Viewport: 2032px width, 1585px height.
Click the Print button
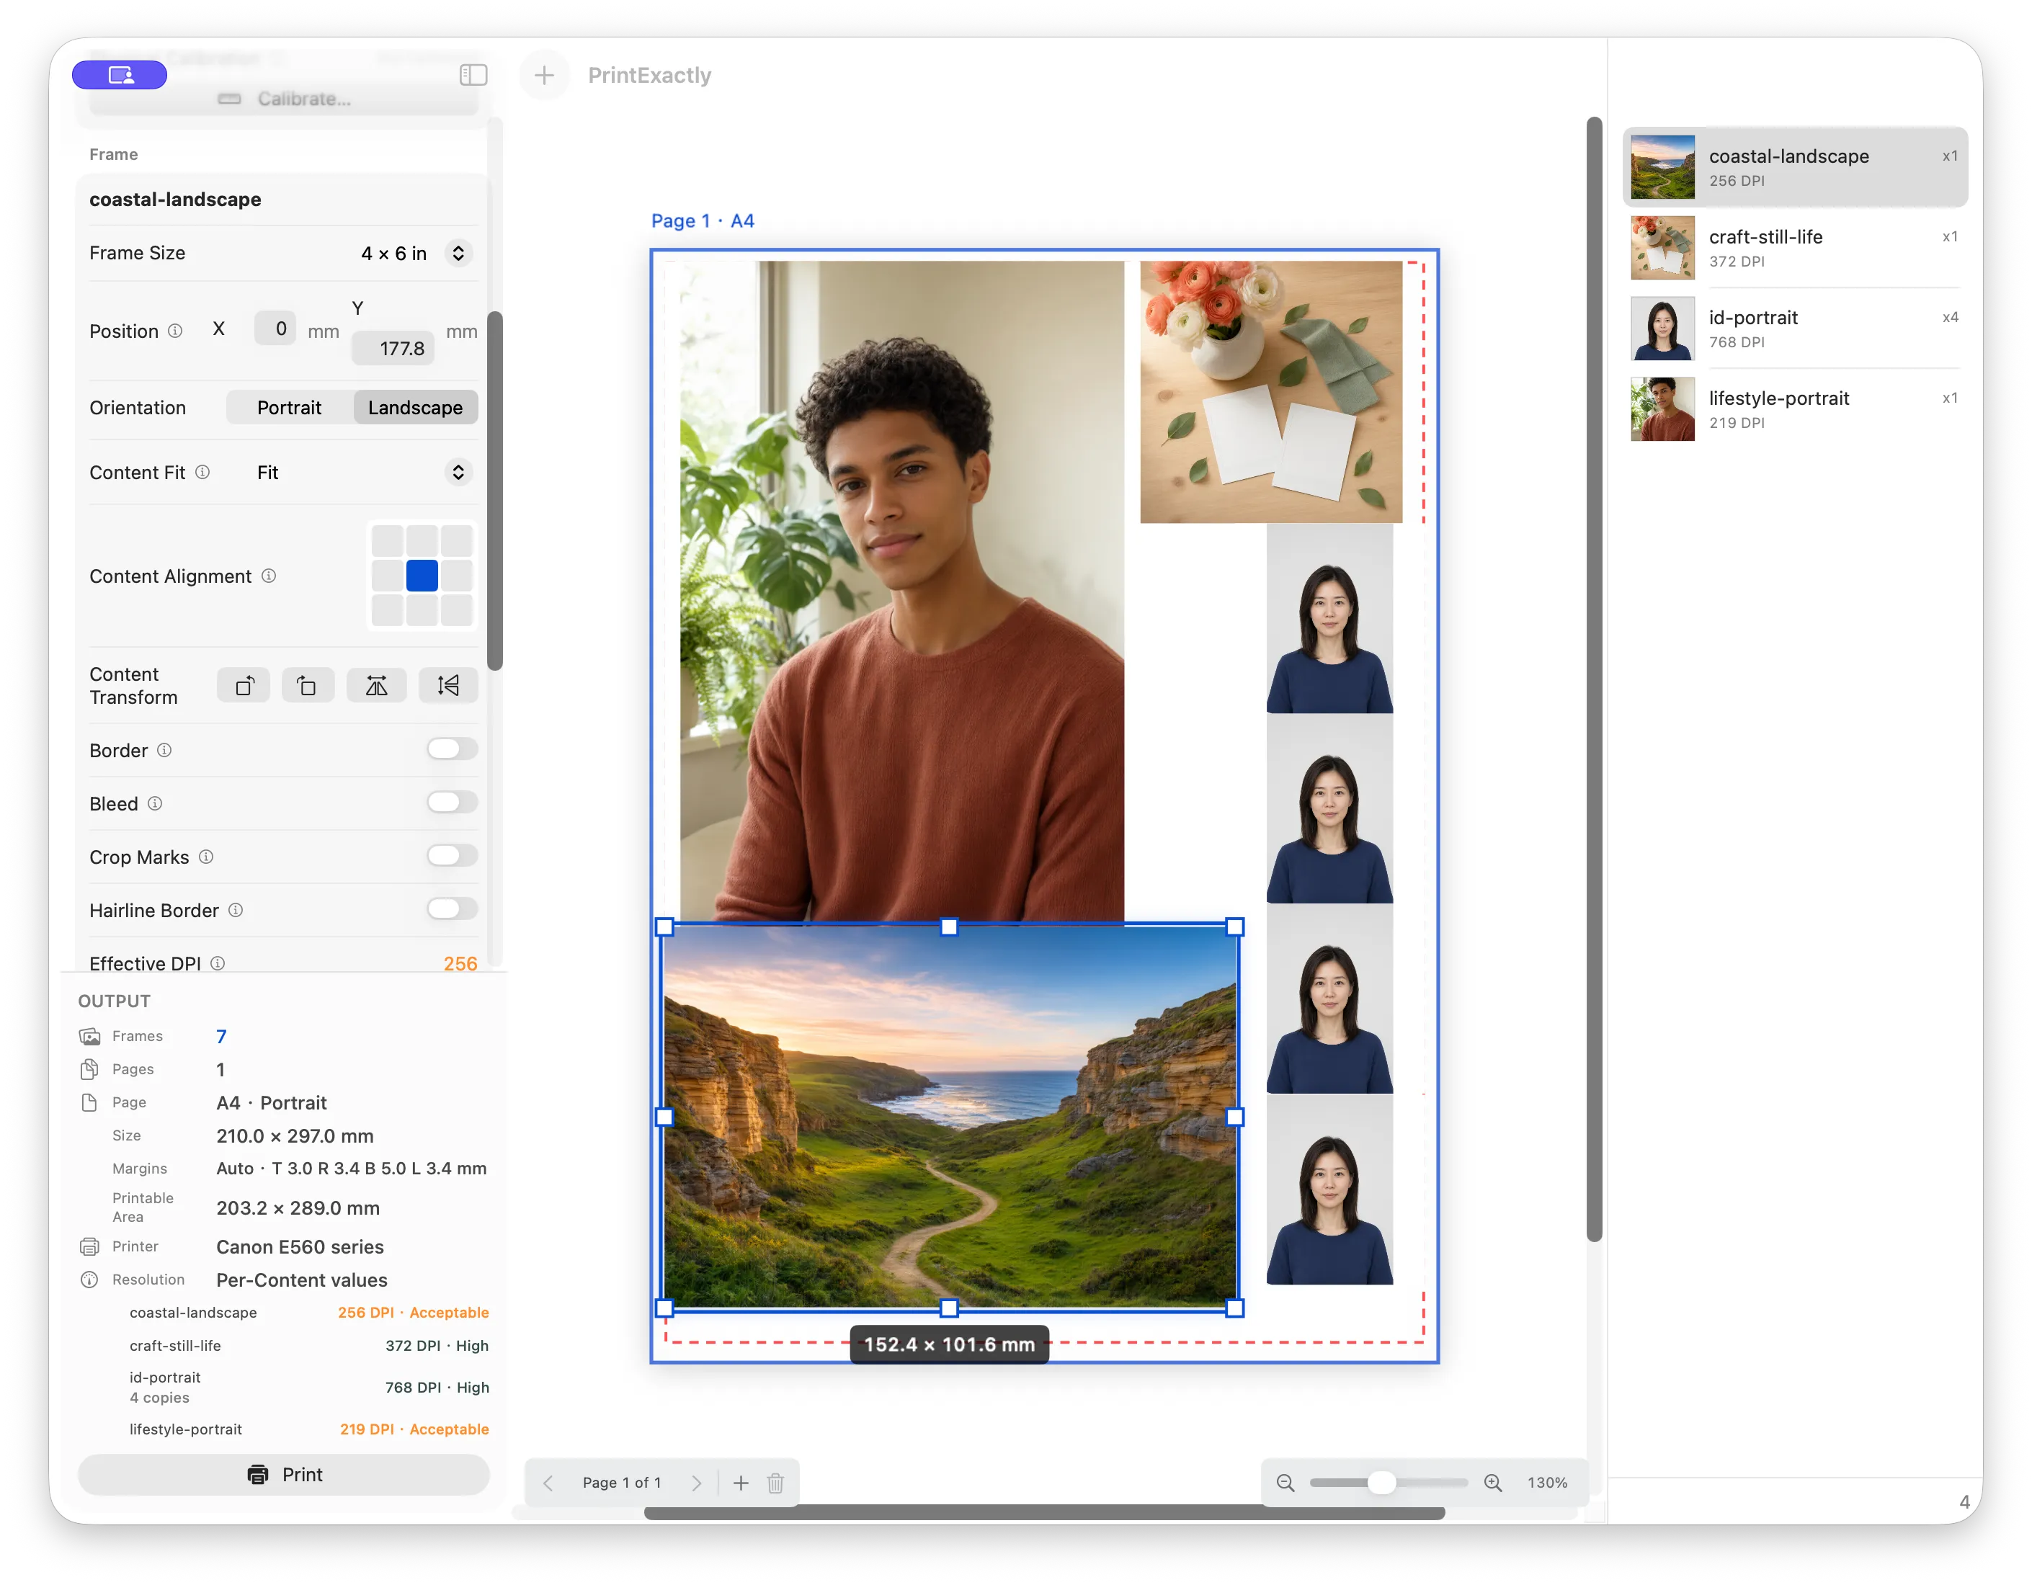click(284, 1474)
